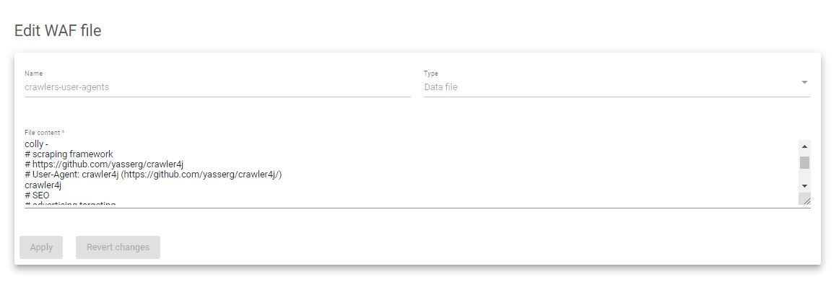
Task: Expand the Type dropdown arrow
Action: click(804, 82)
